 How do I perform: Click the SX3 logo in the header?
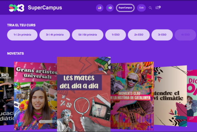click(x=16, y=8)
